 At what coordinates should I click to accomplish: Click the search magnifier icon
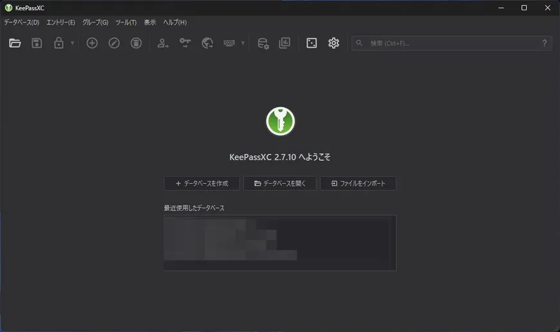tap(359, 43)
